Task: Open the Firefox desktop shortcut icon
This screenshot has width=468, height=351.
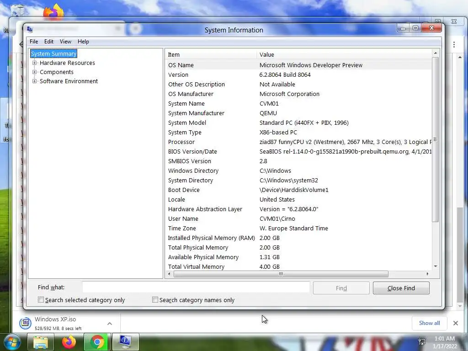Action: pos(53,12)
